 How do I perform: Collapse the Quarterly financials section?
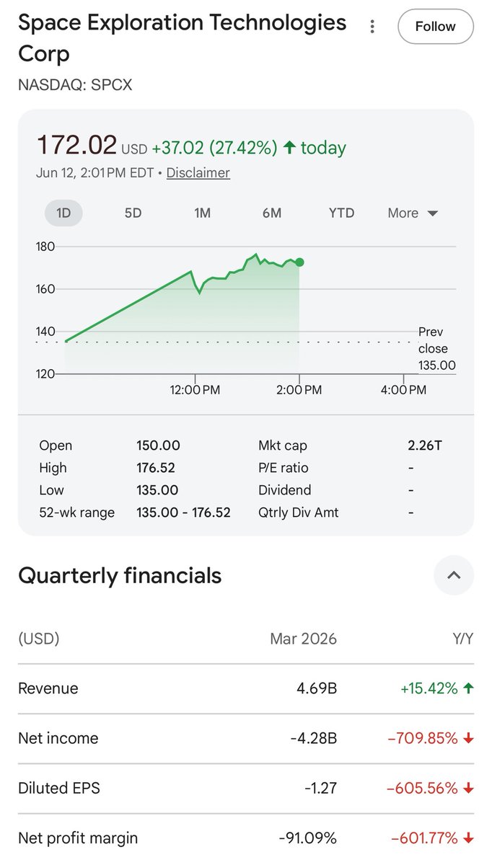454,575
